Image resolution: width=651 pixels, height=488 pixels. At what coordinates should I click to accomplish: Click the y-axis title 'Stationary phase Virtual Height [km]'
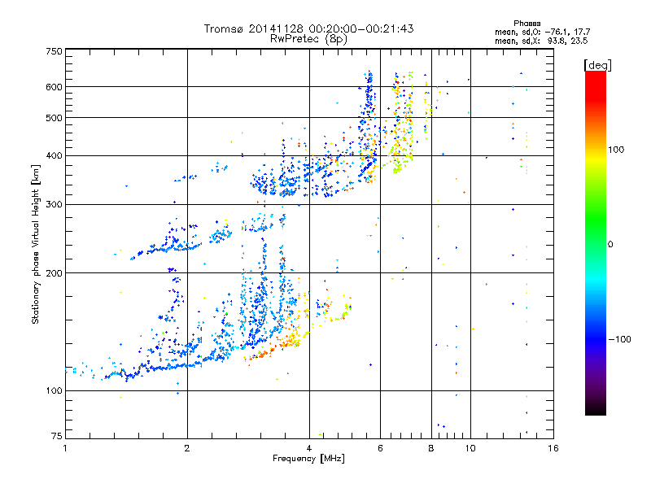36,245
